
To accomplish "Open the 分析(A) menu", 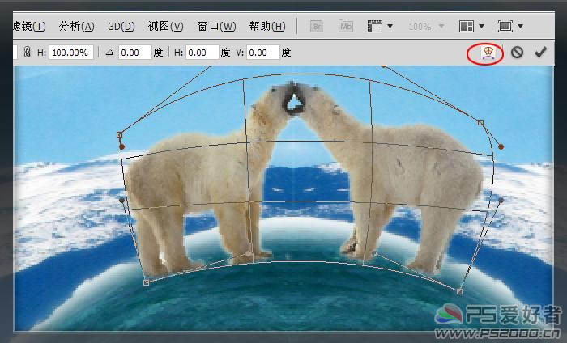I will tap(77, 27).
